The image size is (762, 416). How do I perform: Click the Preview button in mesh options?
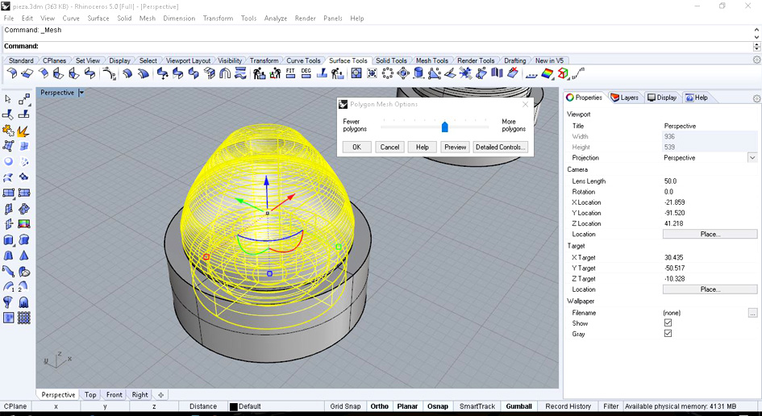pos(456,147)
